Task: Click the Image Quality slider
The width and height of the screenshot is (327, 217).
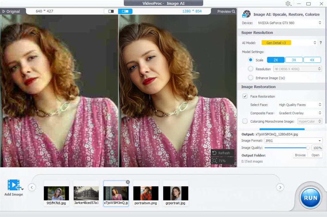Action: (x=286, y=148)
